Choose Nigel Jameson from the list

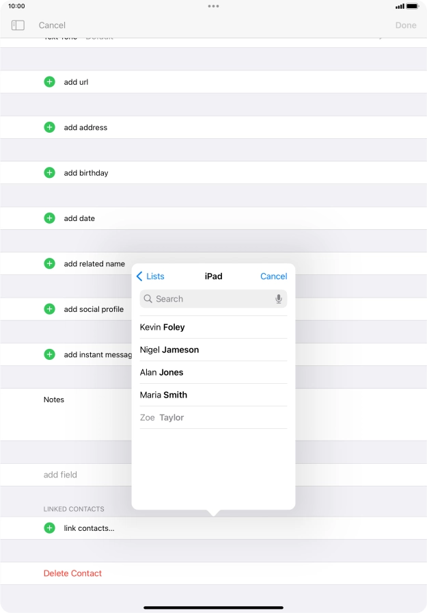pos(169,350)
